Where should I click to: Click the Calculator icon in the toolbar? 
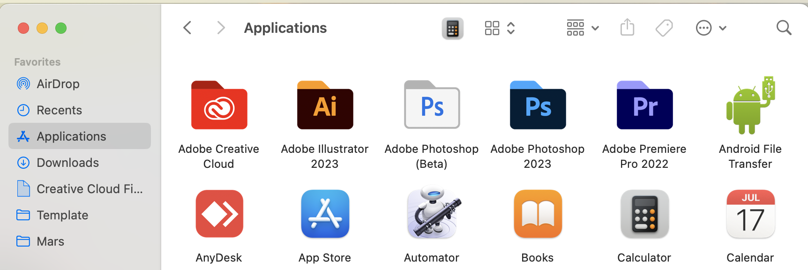[x=453, y=29]
